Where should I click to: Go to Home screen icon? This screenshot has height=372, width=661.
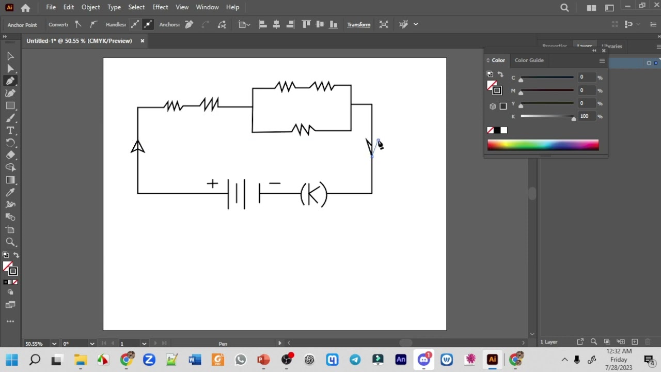[x=25, y=8]
